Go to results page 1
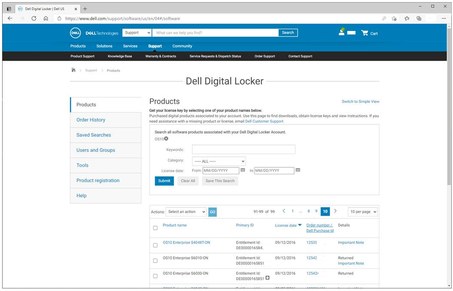Viewport: 453px width, 291px height. point(293,211)
